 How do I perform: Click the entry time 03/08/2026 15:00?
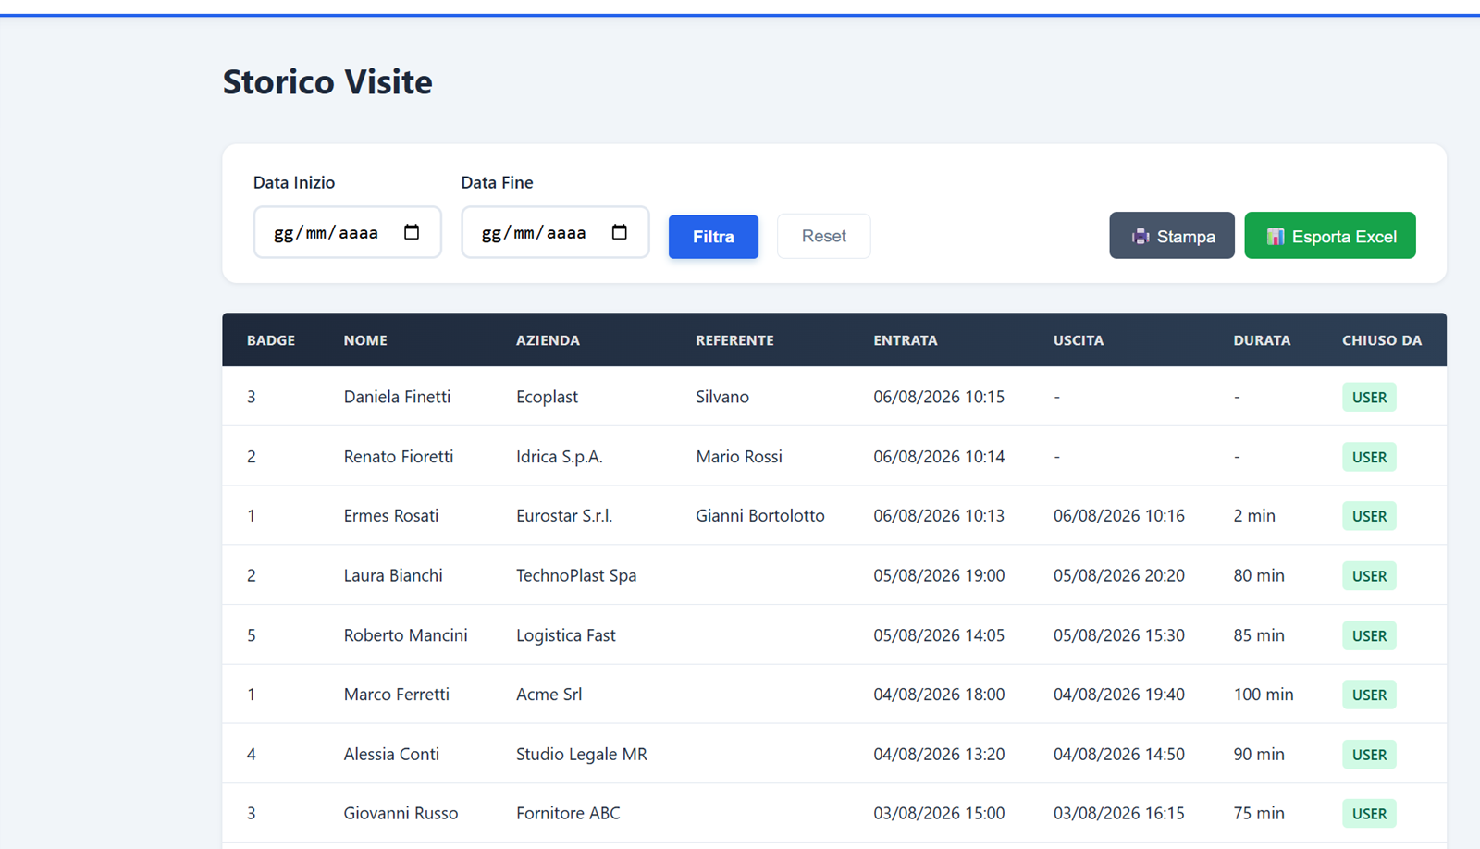tap(939, 814)
